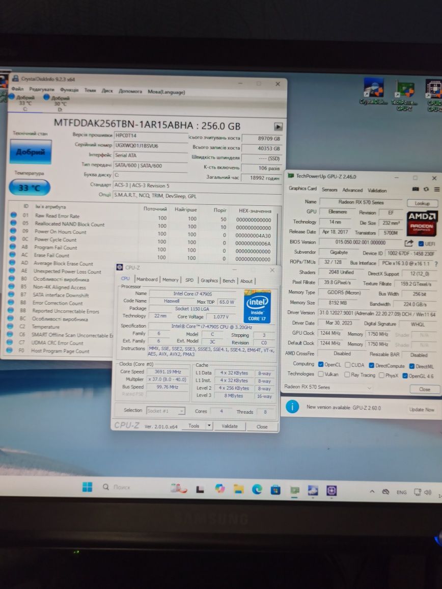Click the Bus Interface question mark

(436, 264)
